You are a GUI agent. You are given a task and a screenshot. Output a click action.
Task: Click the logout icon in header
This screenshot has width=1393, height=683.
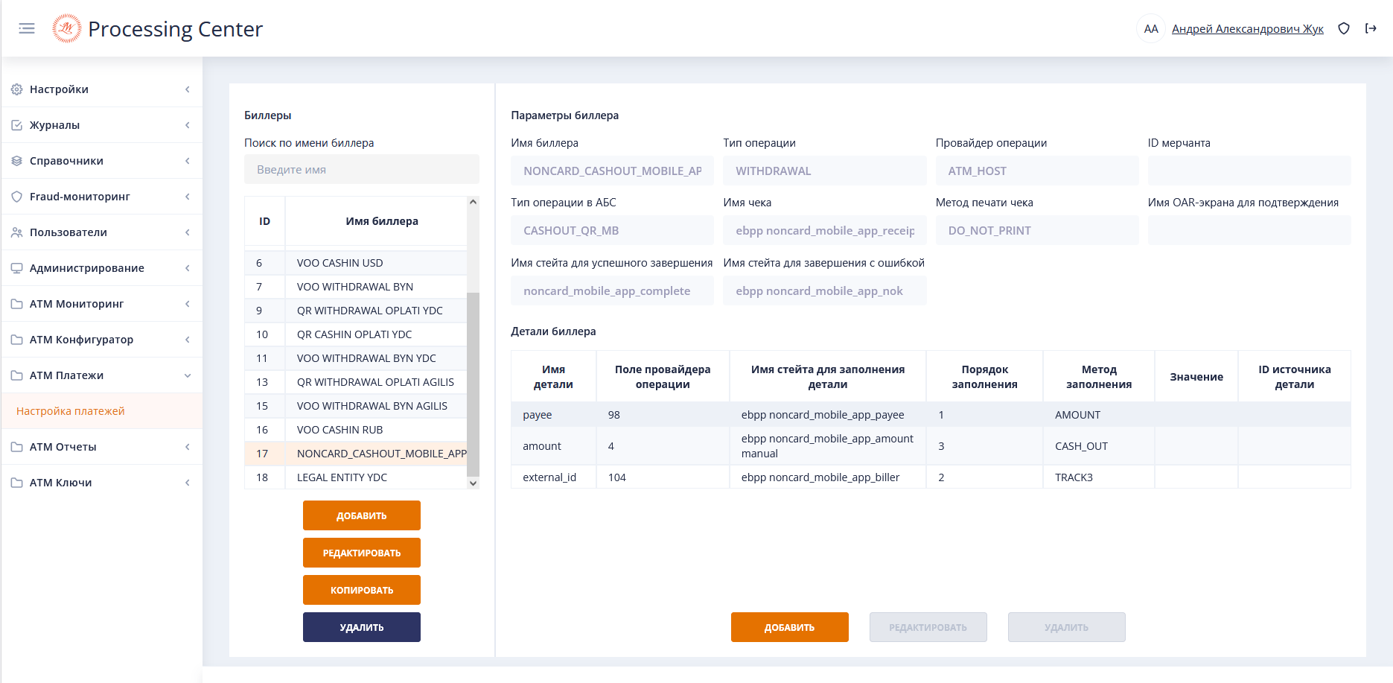[x=1371, y=28]
